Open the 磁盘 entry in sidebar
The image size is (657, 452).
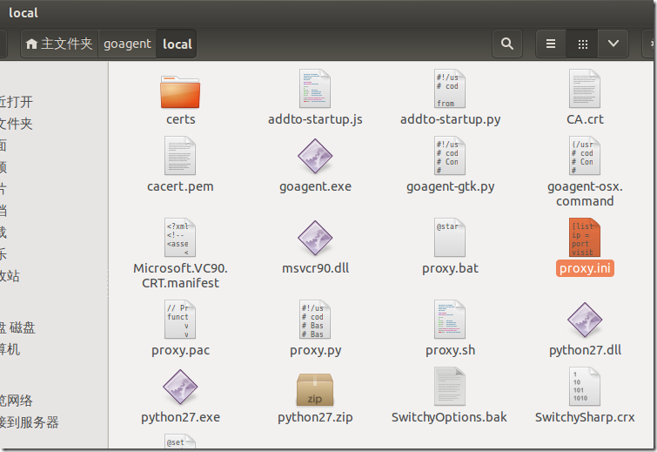click(x=18, y=327)
